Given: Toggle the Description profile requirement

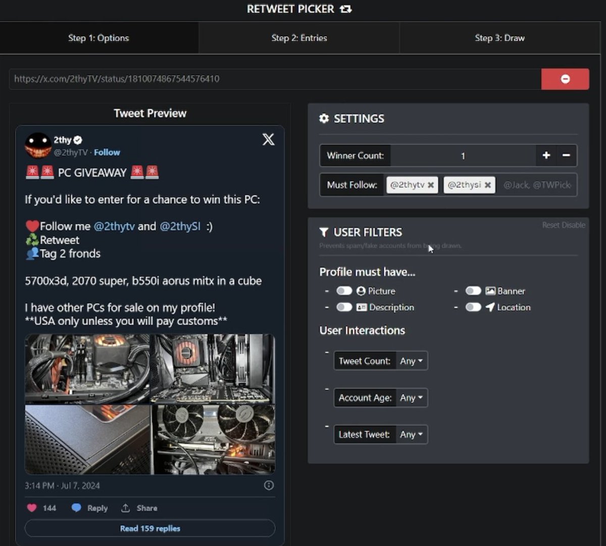Looking at the screenshot, I should coord(344,307).
